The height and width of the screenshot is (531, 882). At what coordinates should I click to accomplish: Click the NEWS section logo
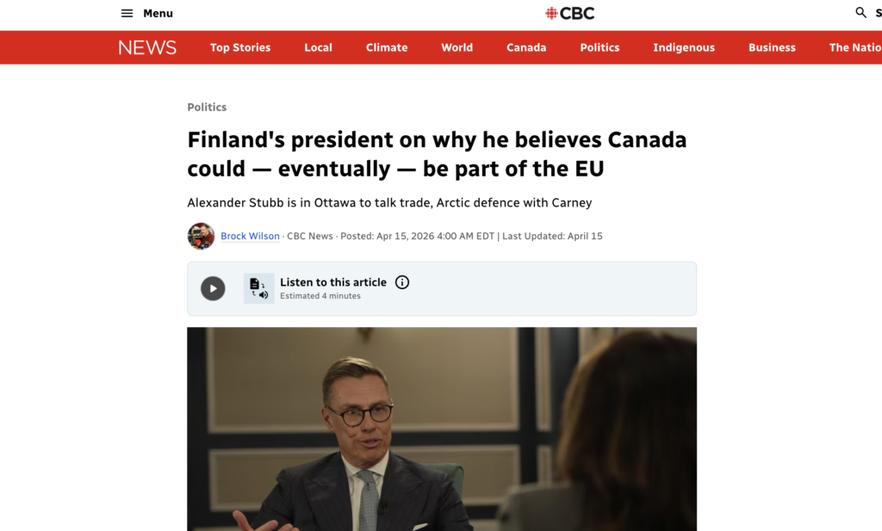[147, 47]
